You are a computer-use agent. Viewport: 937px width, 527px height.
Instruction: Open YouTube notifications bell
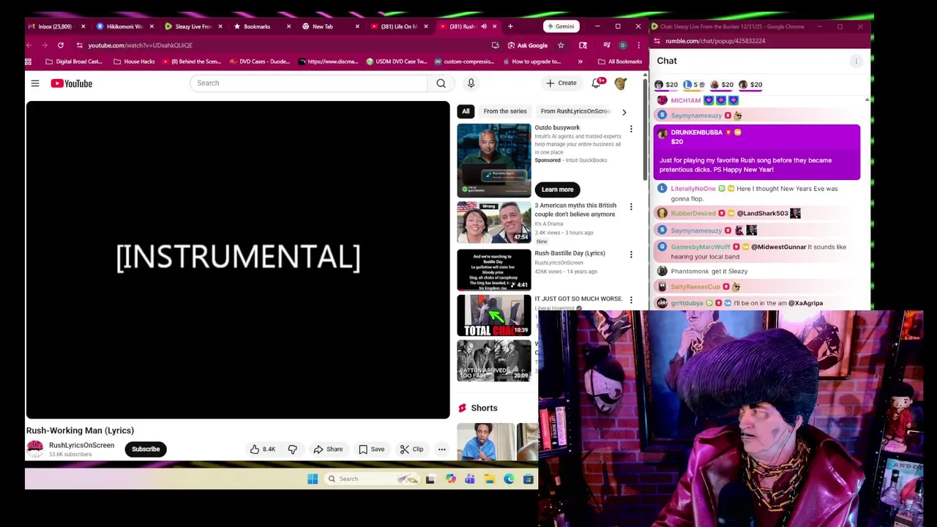(597, 83)
